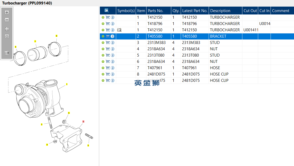Viewport: 294px width, 166px height.
Task: Click the symbol icon on third turbocharger row
Action: (119, 30)
